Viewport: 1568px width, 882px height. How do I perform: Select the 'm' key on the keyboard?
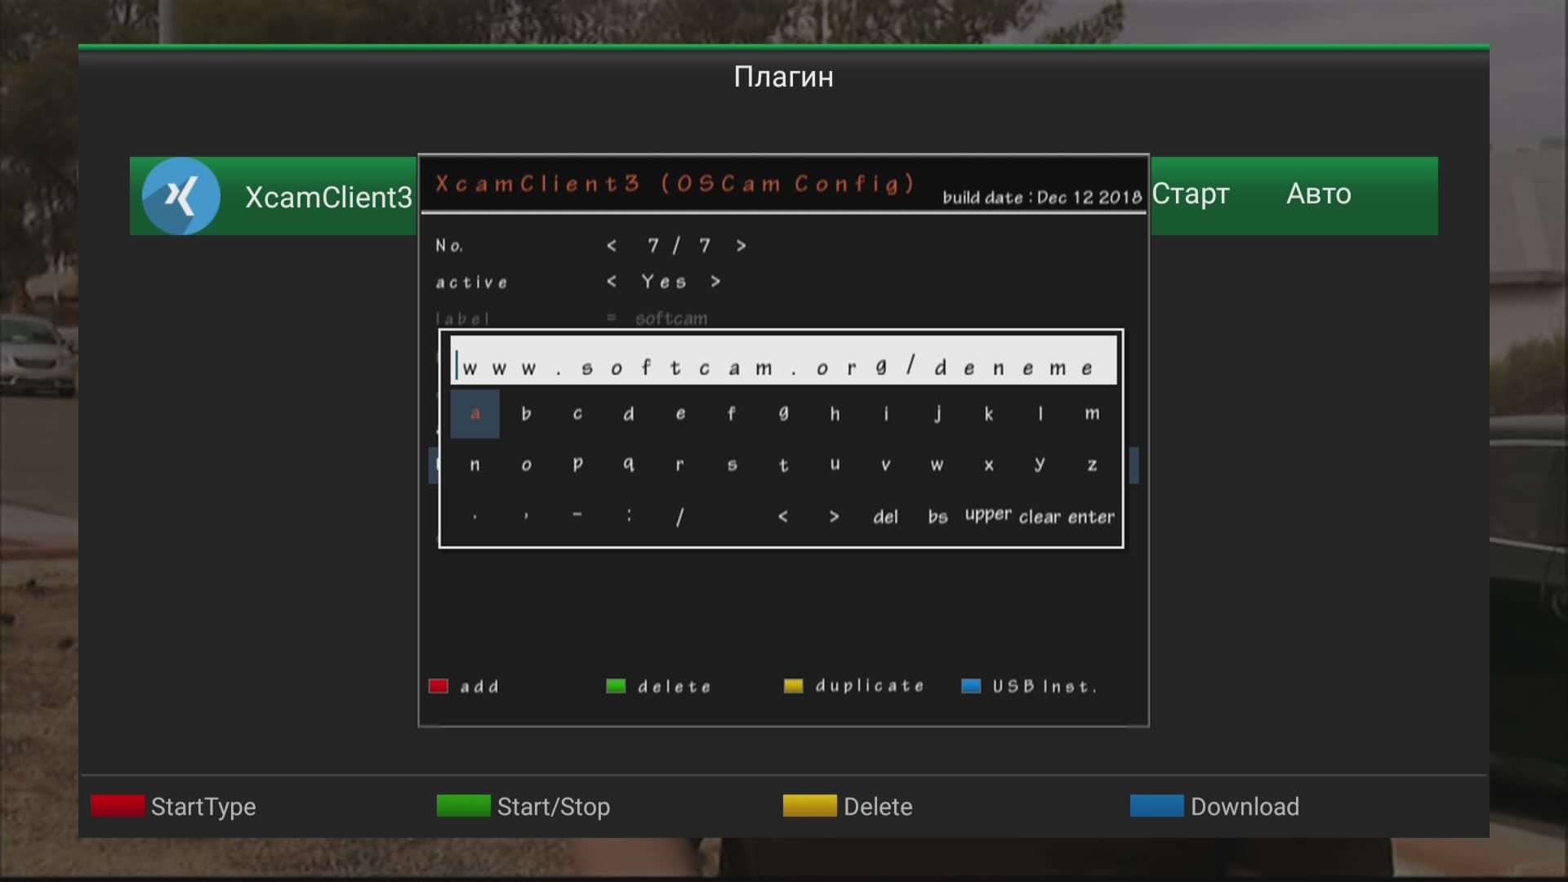1092,413
